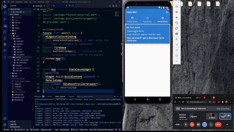The image size is (234, 132).
Task: Click the split editor icon
Action: pos(116,6)
